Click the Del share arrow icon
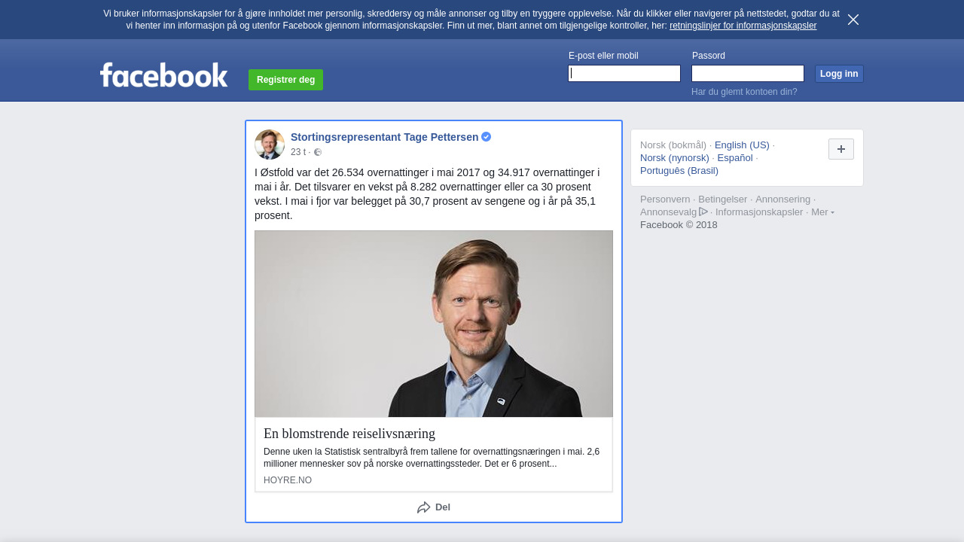 (x=424, y=507)
